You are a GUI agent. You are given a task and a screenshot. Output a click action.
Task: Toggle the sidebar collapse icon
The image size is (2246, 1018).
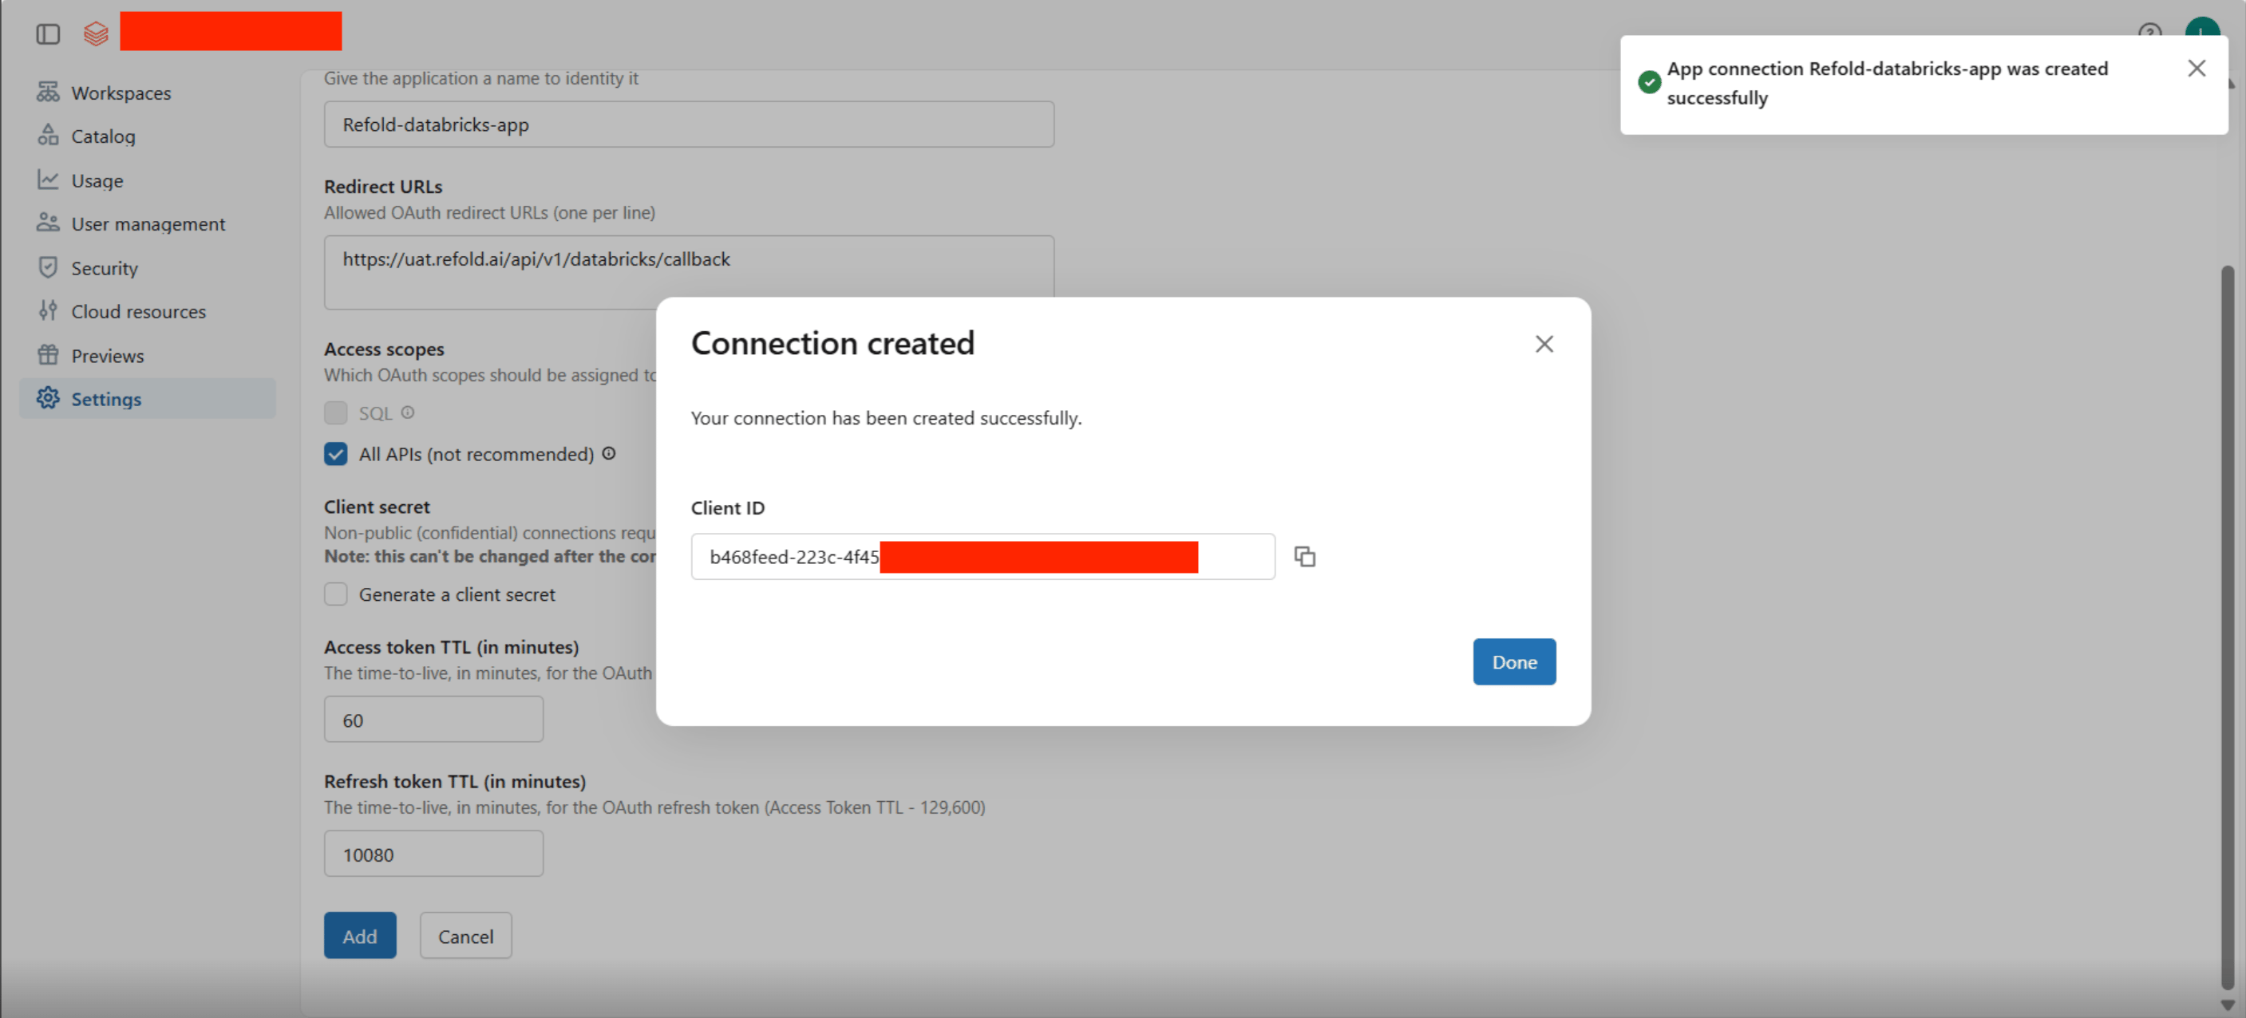48,34
